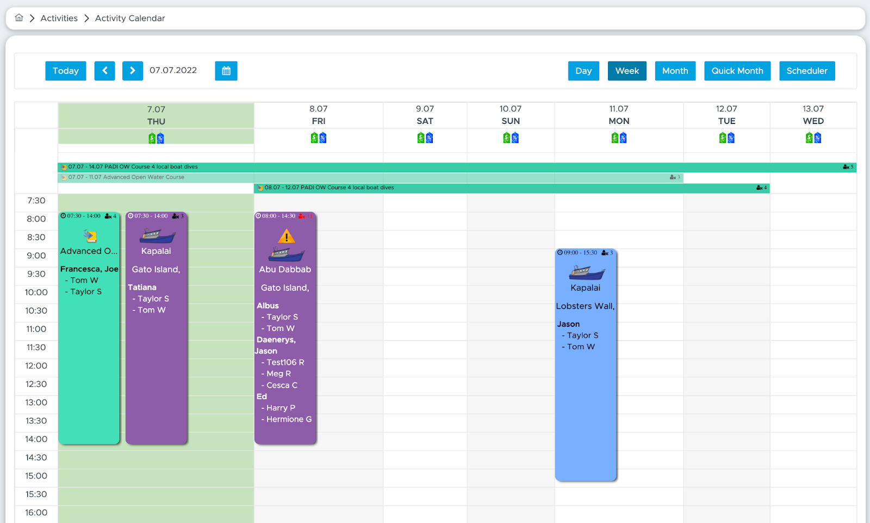The height and width of the screenshot is (523, 870).
Task: Click the warning triangle on Abu Dabbab trip
Action: click(287, 236)
